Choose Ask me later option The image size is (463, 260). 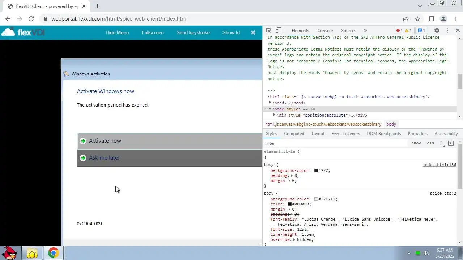coord(170,158)
